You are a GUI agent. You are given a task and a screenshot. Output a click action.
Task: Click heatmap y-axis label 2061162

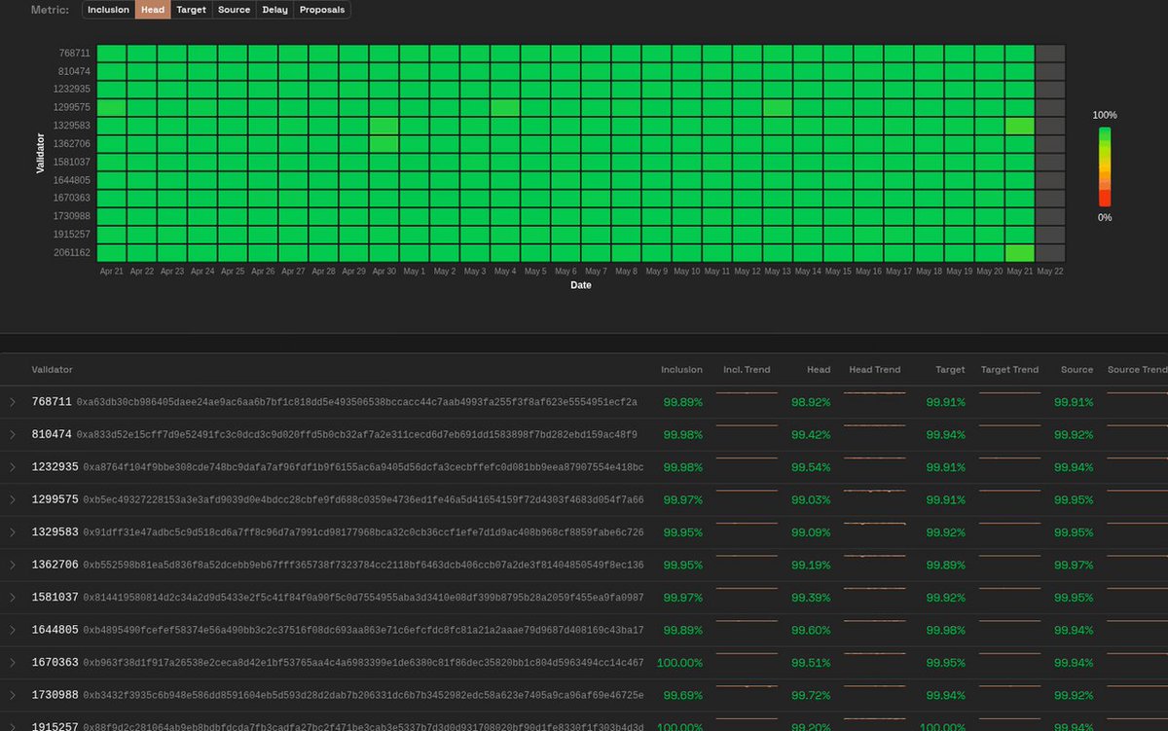pos(73,253)
